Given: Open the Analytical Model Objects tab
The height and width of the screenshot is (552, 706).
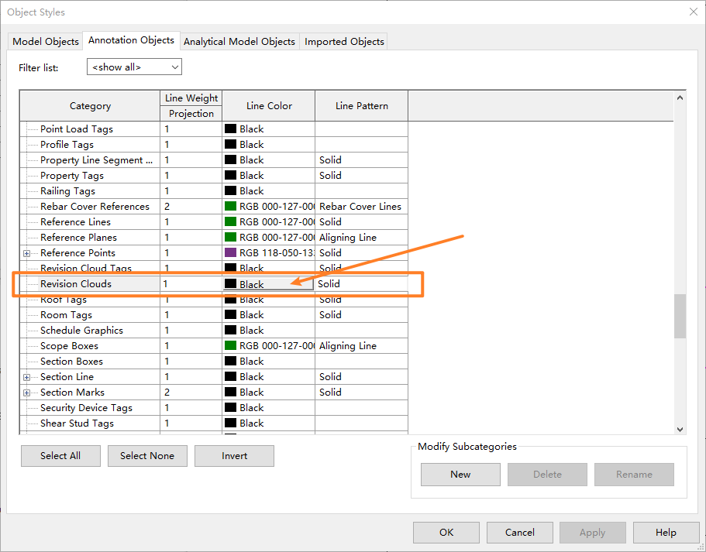Looking at the screenshot, I should pyautogui.click(x=239, y=41).
